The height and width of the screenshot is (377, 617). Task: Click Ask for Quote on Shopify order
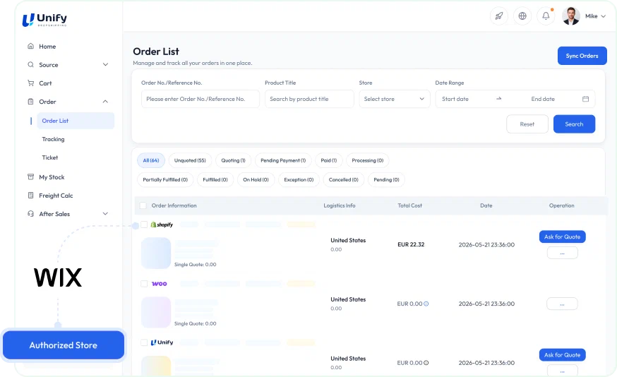[x=563, y=237]
